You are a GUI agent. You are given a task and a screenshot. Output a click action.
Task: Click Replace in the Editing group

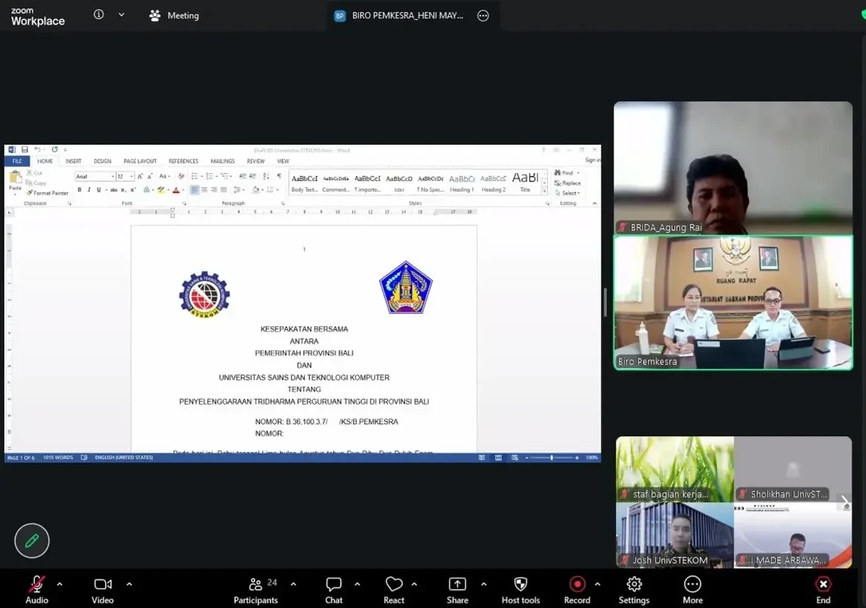(568, 183)
